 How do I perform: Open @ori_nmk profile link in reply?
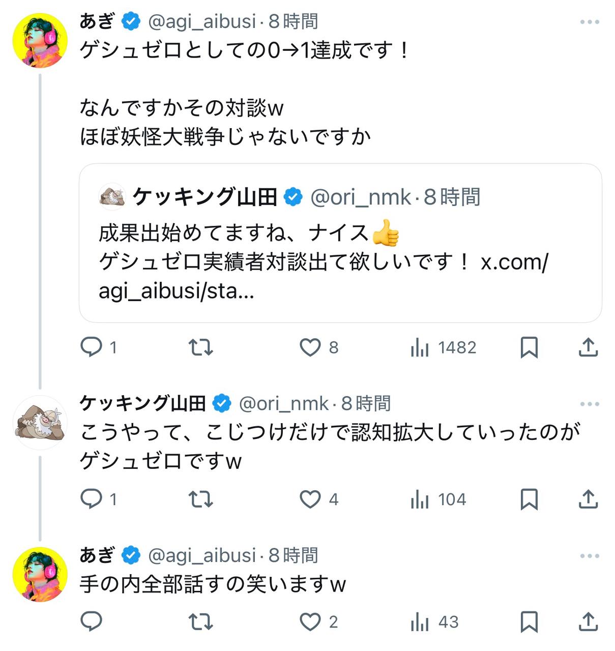tap(284, 404)
